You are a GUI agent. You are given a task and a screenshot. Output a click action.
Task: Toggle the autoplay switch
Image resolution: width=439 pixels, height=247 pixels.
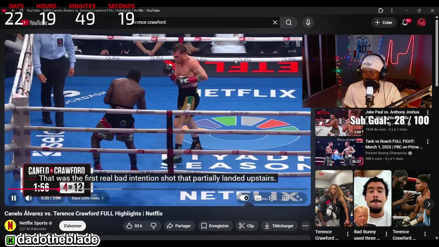click(244, 198)
